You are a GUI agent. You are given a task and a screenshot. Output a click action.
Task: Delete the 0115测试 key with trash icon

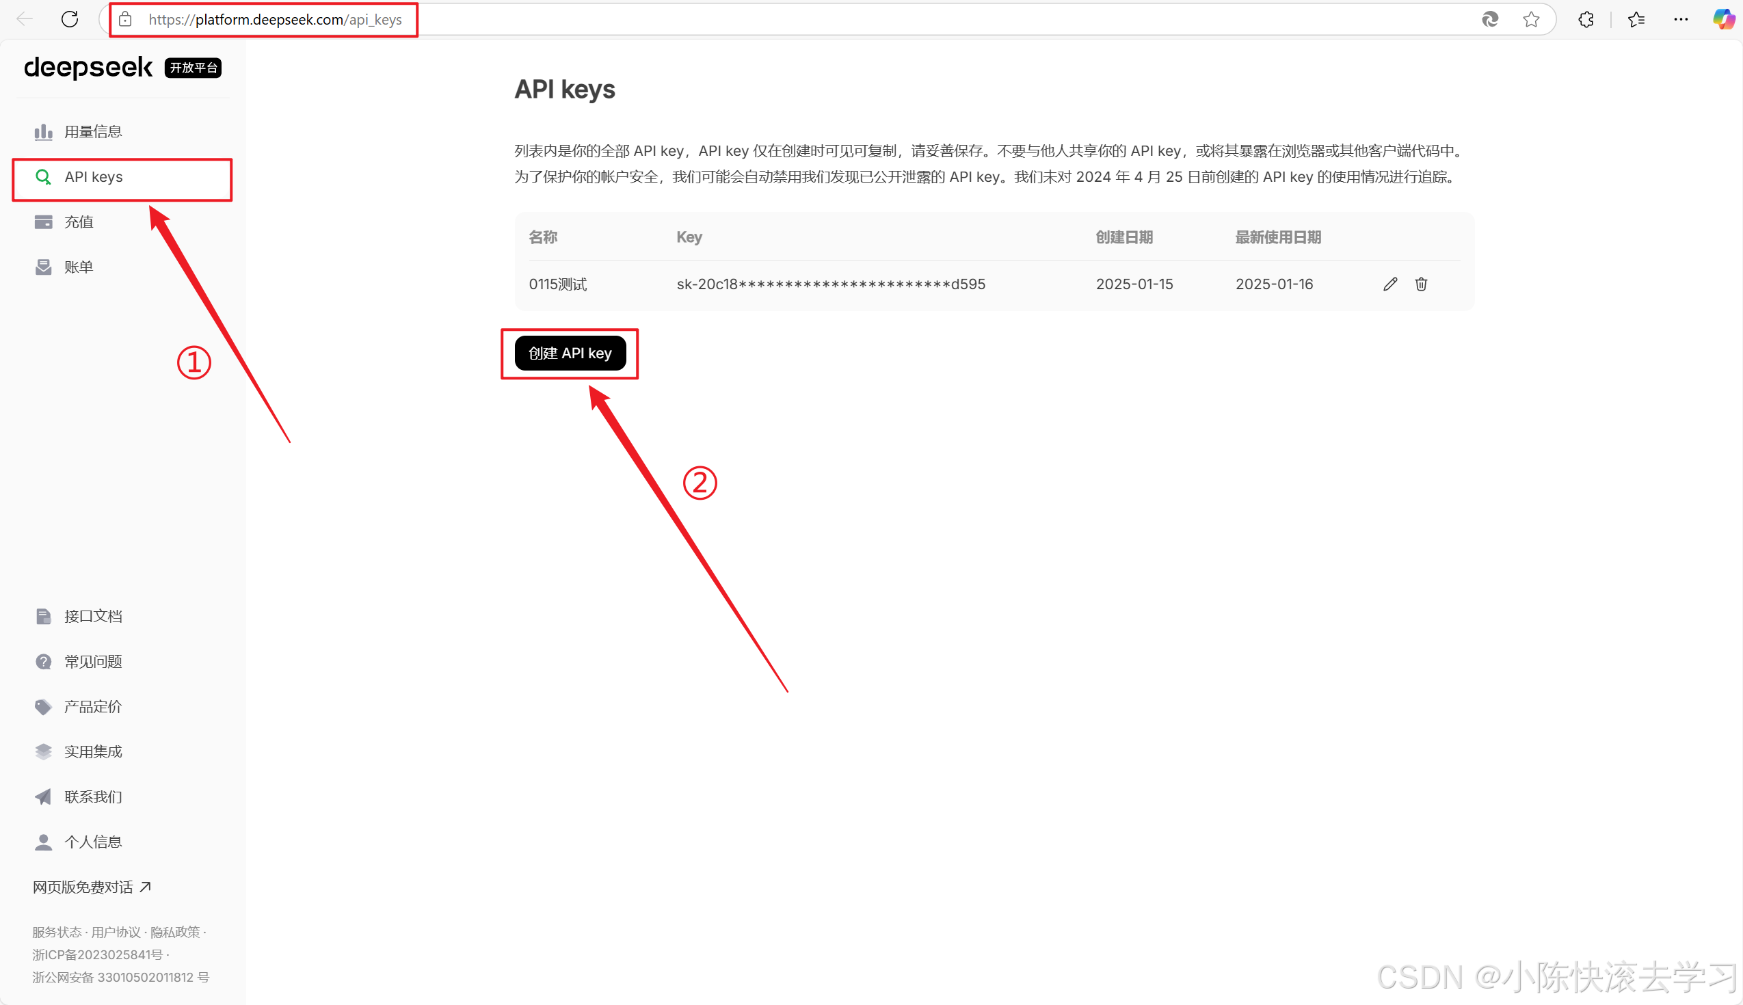[x=1421, y=284]
